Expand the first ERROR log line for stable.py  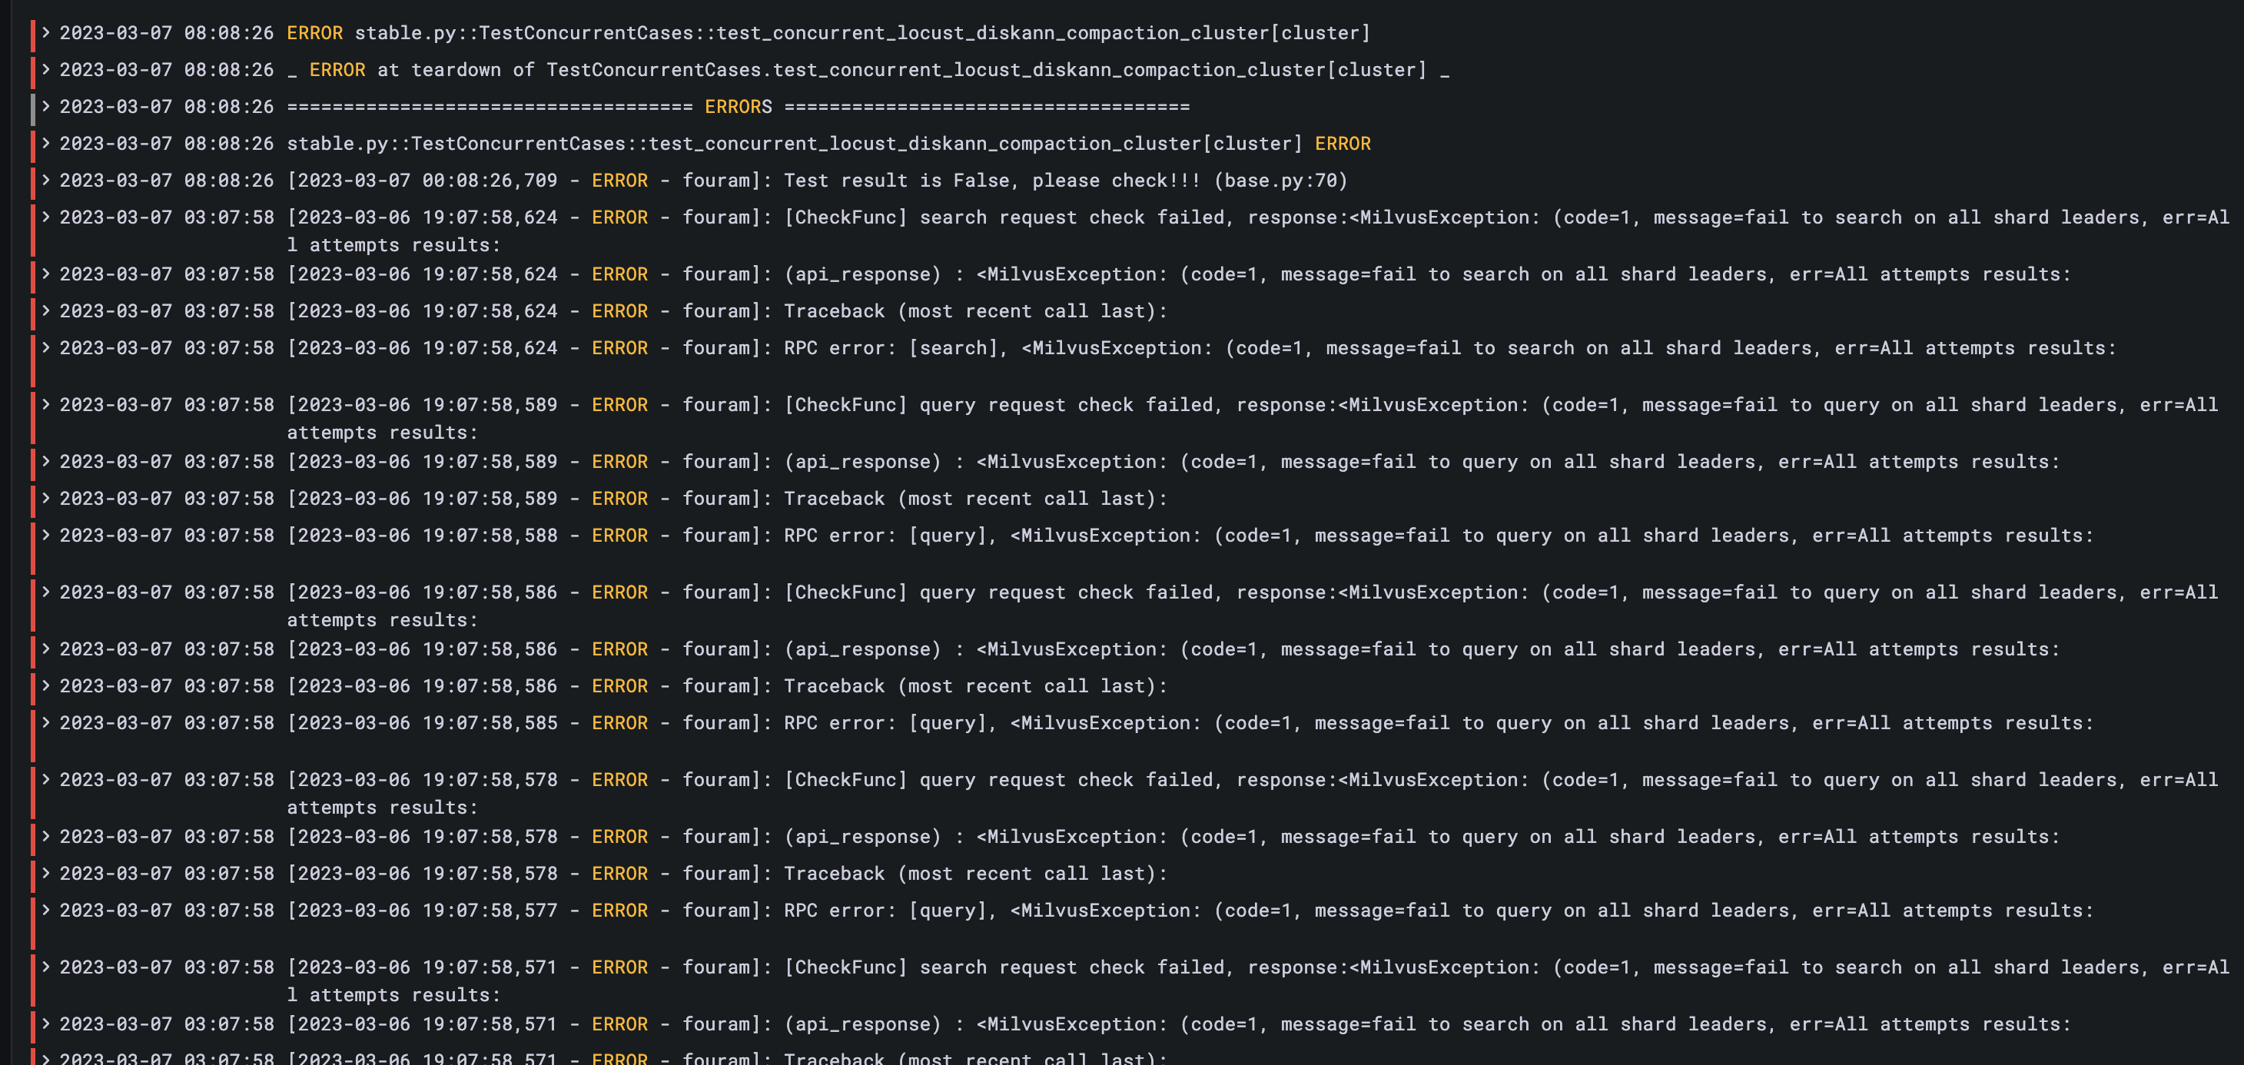click(x=45, y=33)
